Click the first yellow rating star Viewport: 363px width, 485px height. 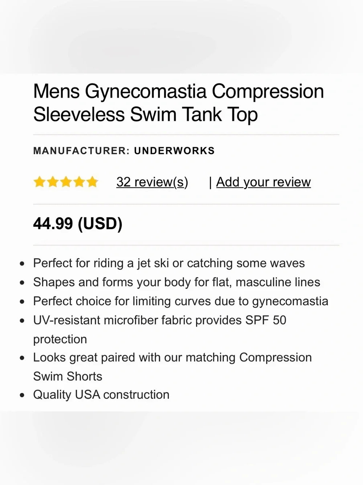pyautogui.click(x=39, y=182)
